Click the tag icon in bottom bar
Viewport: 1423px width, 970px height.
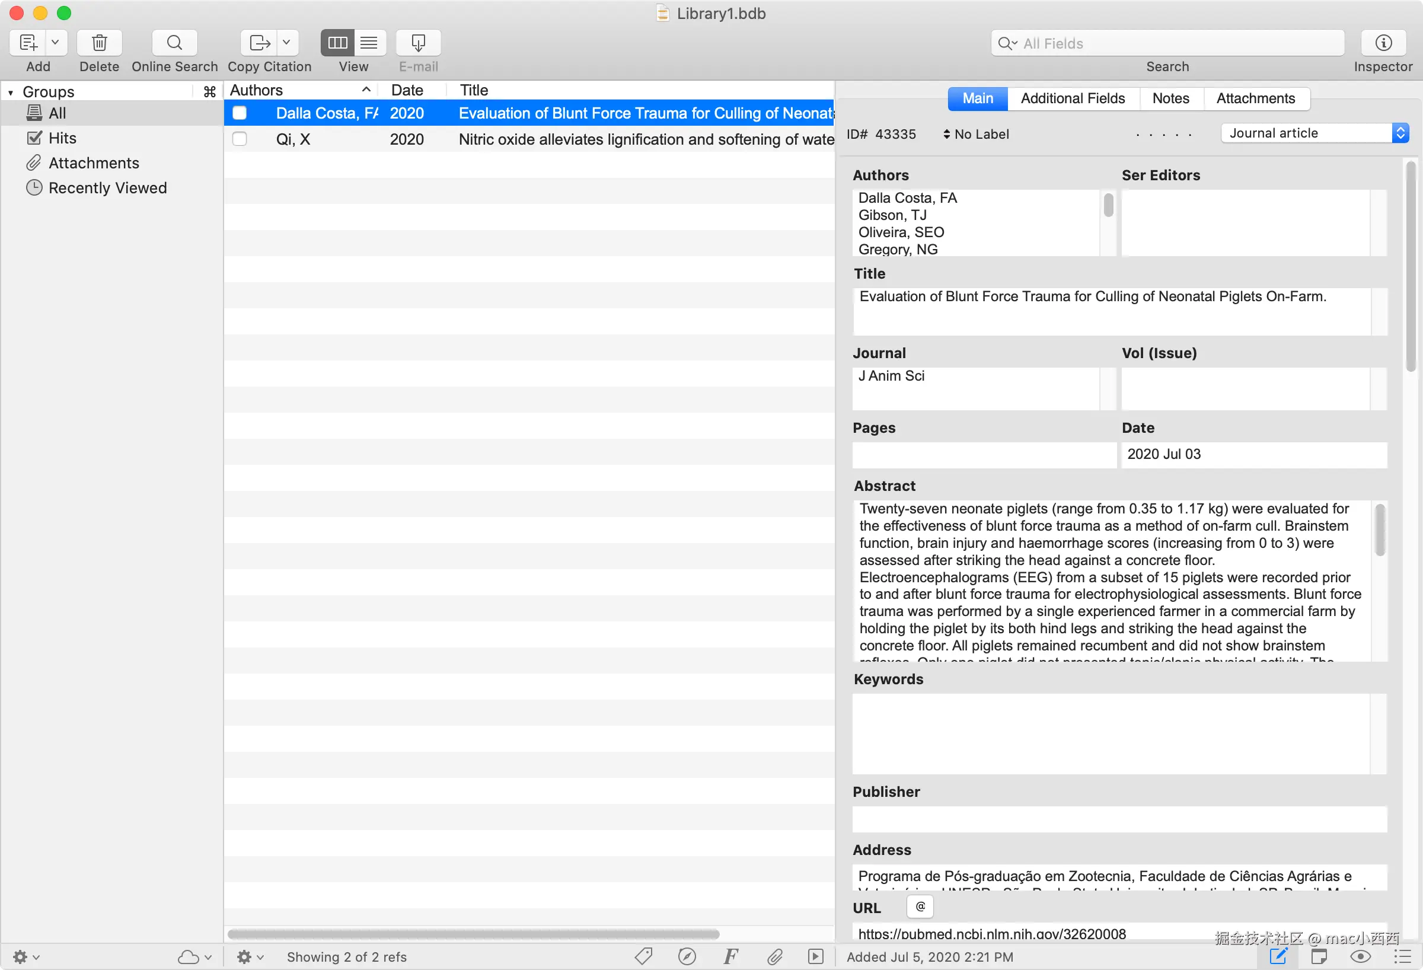point(643,956)
